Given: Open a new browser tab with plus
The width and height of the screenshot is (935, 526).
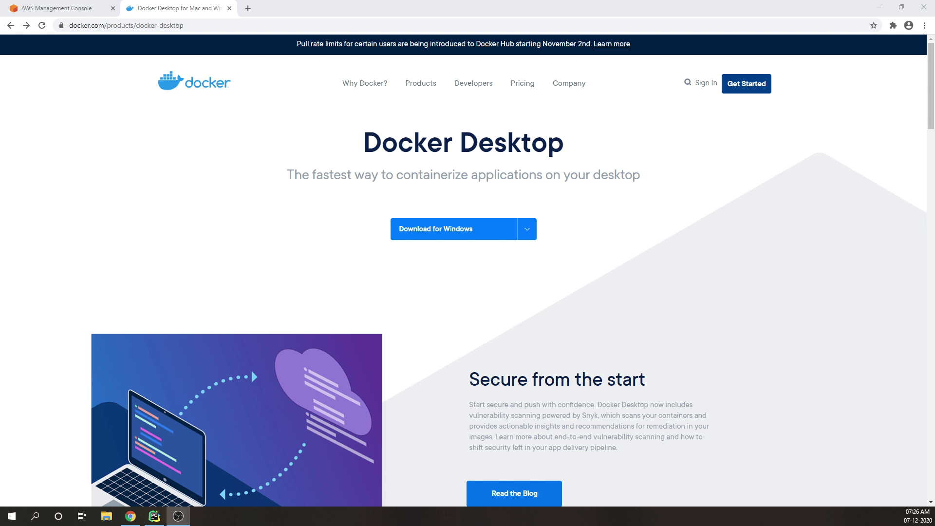Looking at the screenshot, I should point(248,8).
